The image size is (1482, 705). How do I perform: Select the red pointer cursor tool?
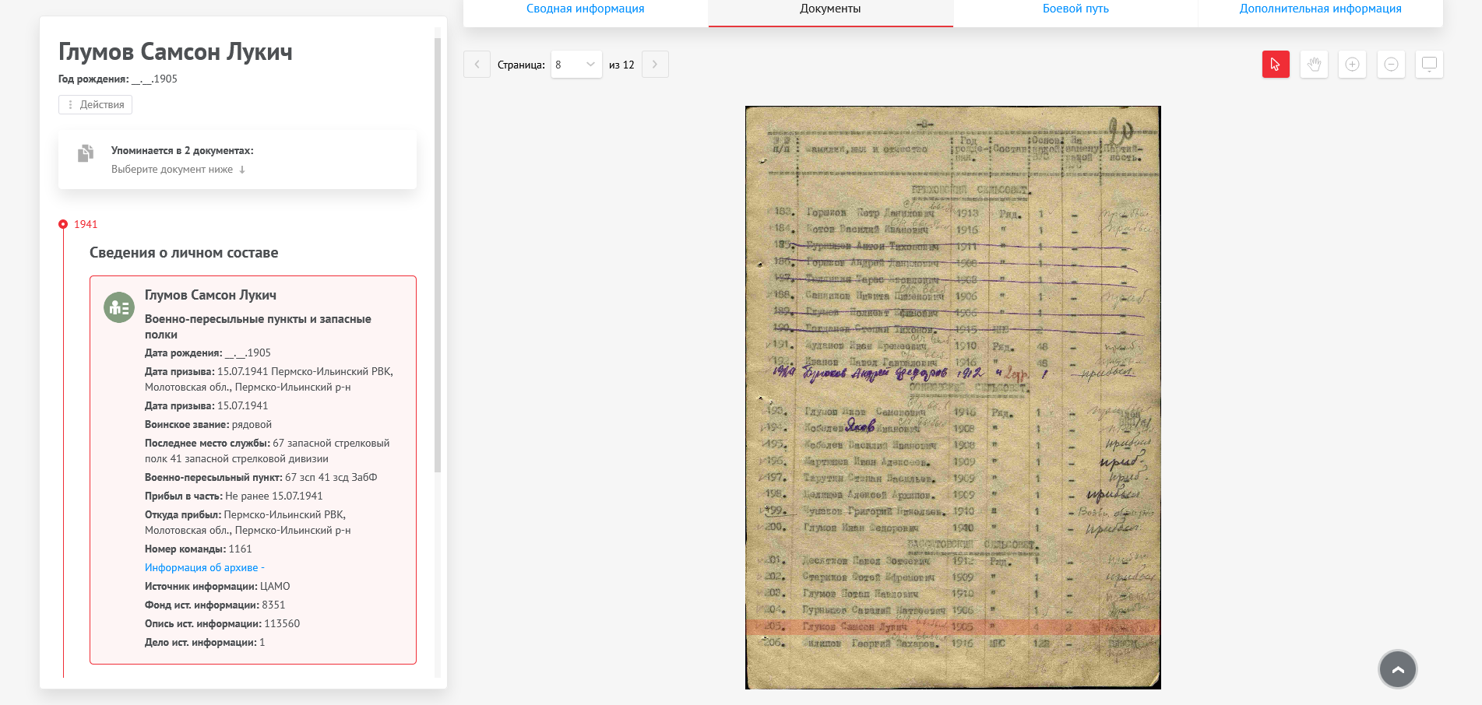pyautogui.click(x=1276, y=65)
